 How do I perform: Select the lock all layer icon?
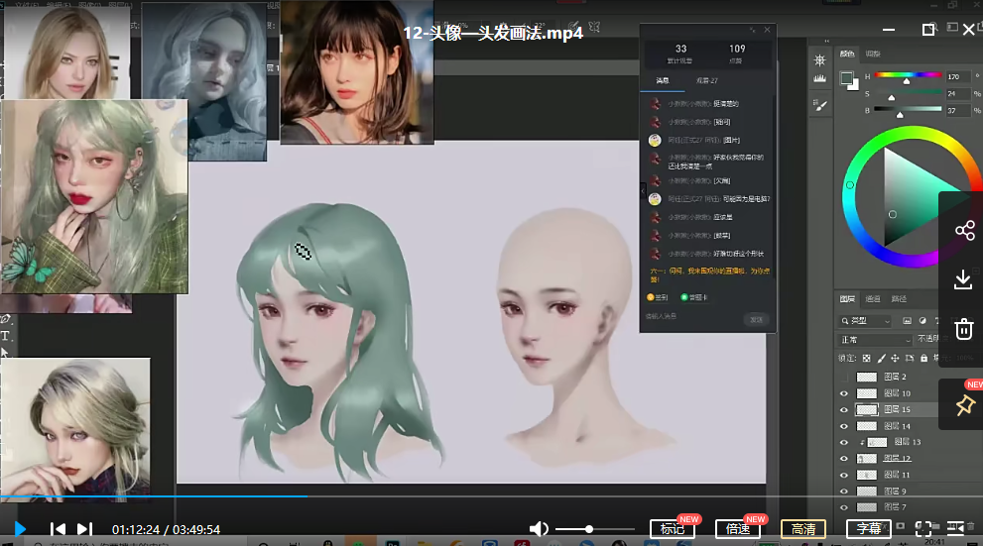click(x=923, y=358)
